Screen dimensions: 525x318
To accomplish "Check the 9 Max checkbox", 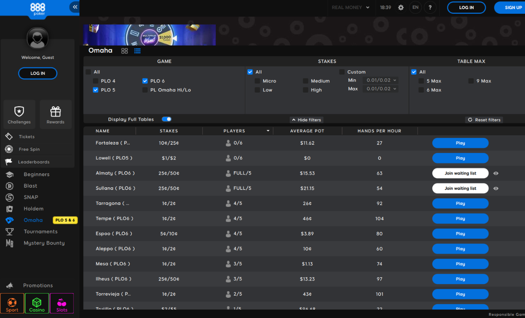I will point(471,81).
